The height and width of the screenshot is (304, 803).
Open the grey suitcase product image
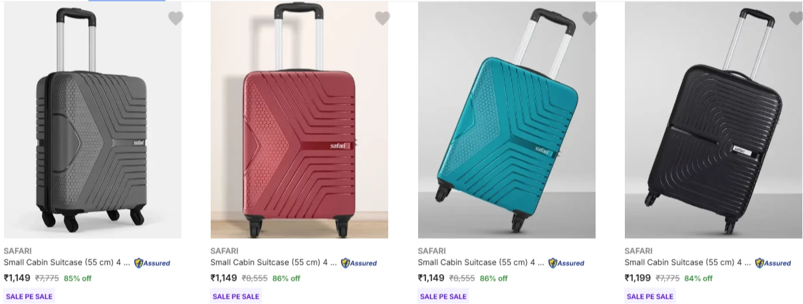click(92, 120)
